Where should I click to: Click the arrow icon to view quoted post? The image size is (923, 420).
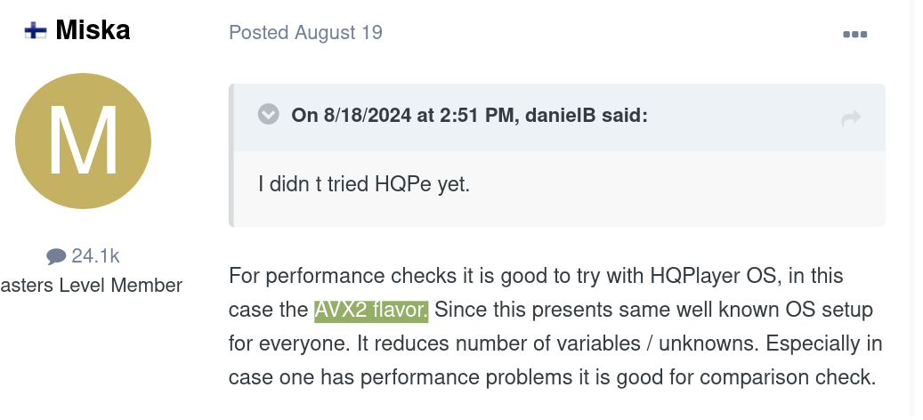point(851,118)
